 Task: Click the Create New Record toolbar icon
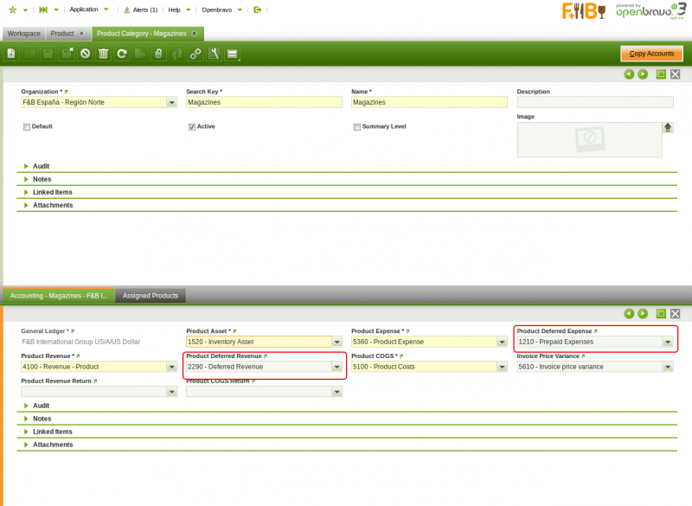11,54
